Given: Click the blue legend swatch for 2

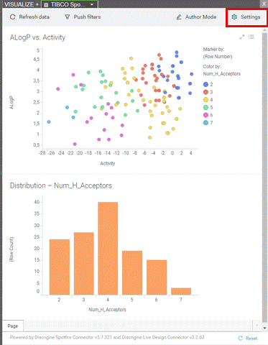Looking at the screenshot, I should pos(205,84).
